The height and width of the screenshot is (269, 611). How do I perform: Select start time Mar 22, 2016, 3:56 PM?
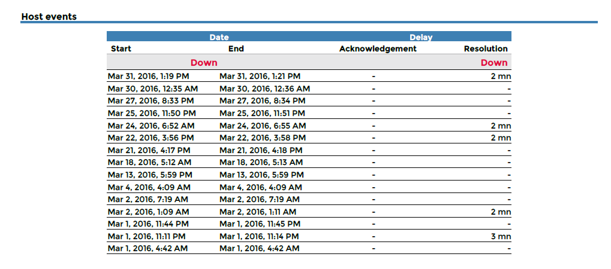point(151,138)
